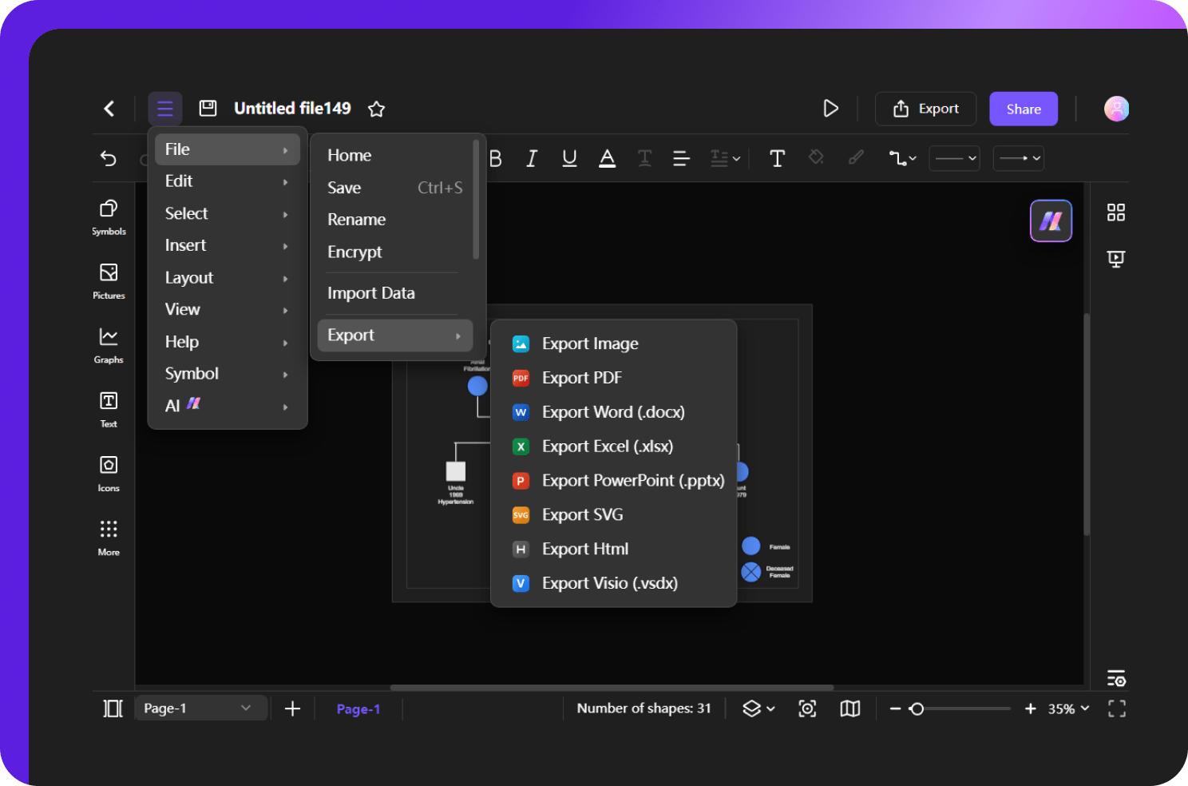1188x786 pixels.
Task: Open the Page-1 dropdown
Action: [x=200, y=709]
